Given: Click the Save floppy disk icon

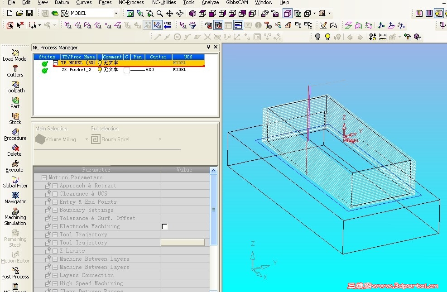Looking at the screenshot, I should click(x=29, y=13).
